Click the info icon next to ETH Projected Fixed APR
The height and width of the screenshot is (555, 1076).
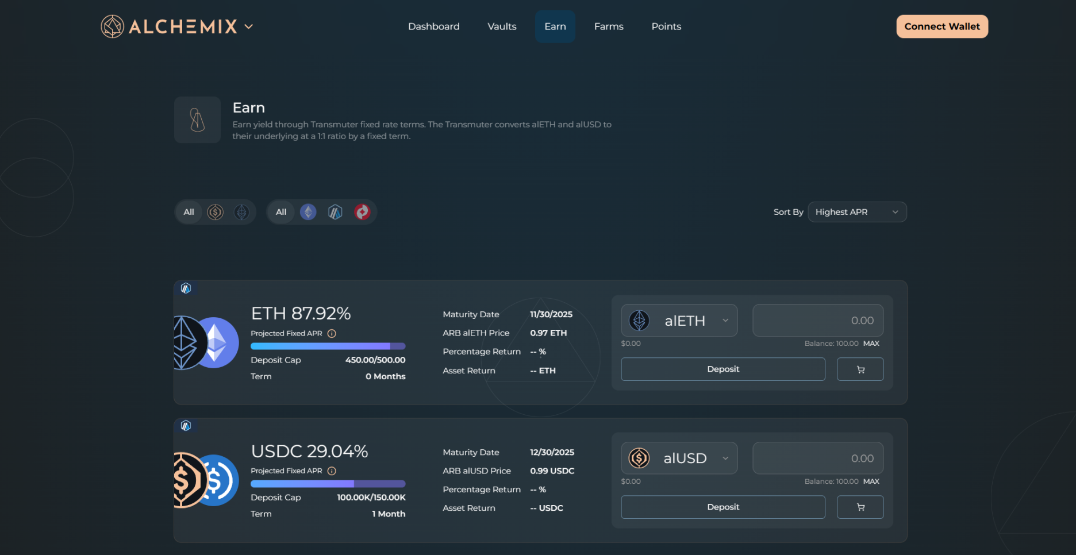tap(332, 333)
